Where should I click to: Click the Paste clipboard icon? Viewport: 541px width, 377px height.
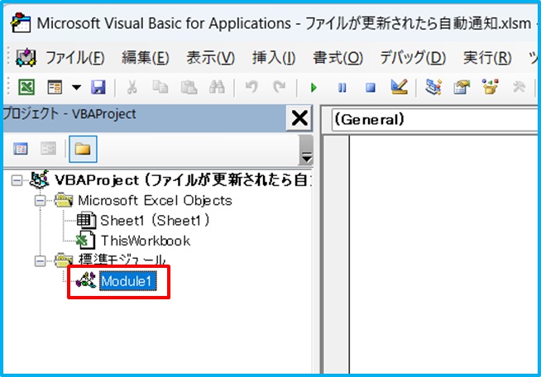(x=189, y=88)
